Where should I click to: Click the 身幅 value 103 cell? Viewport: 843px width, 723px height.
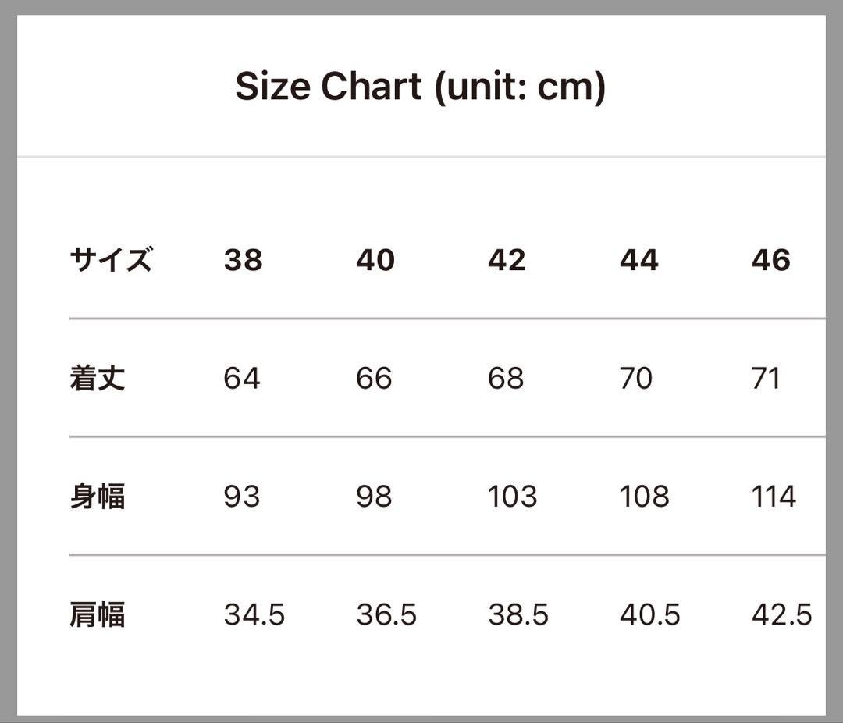[x=513, y=497]
